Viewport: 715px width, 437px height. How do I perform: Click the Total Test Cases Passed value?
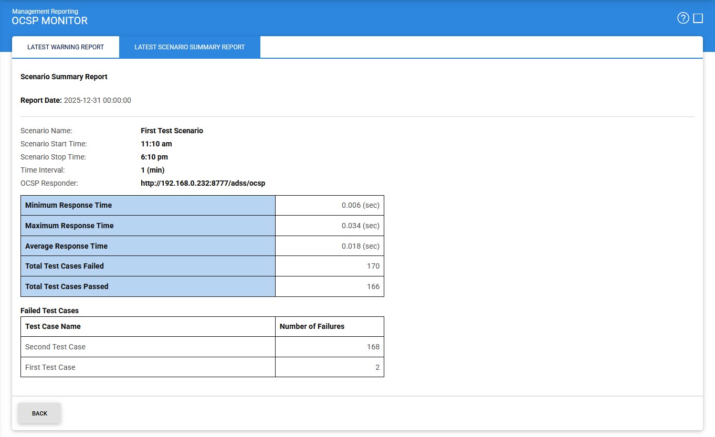pos(373,286)
